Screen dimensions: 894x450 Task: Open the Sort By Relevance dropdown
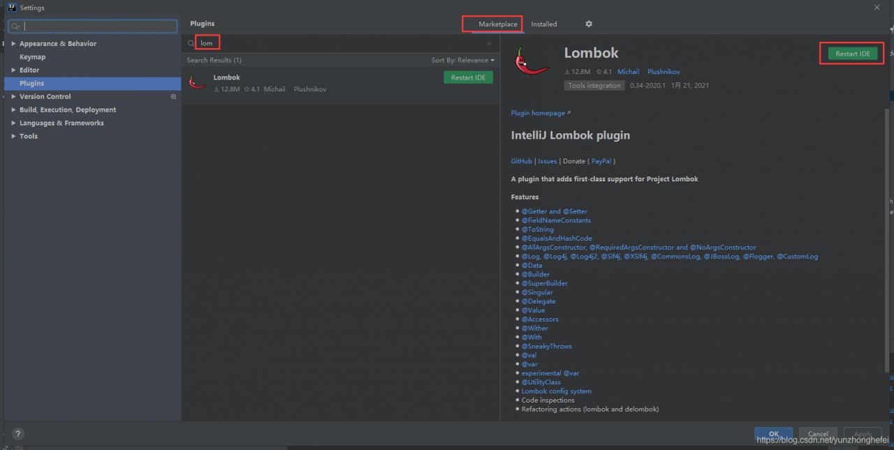point(462,61)
